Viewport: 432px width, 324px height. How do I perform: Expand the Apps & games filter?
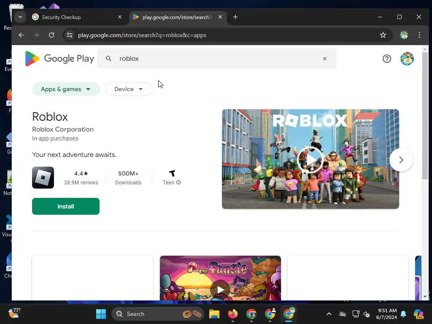(66, 89)
